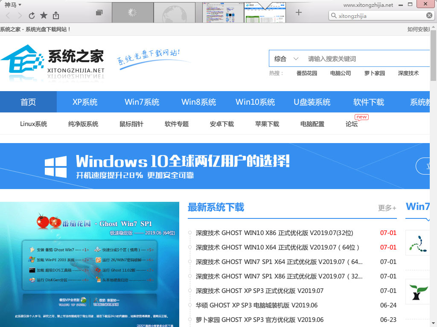Bookmark page with the star icon

tap(44, 16)
